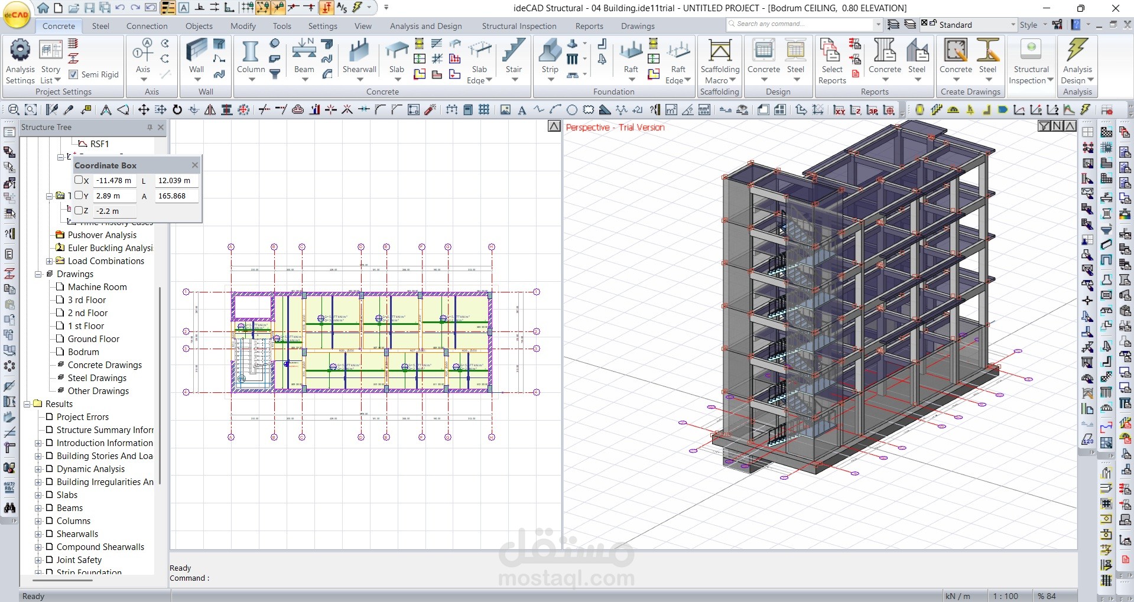This screenshot has width=1134, height=602.
Task: Check the X coordinate lock in Coordinate Box
Action: coord(80,180)
